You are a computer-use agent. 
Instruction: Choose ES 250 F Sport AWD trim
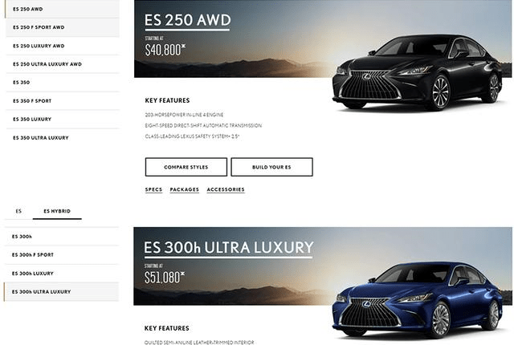63,27
